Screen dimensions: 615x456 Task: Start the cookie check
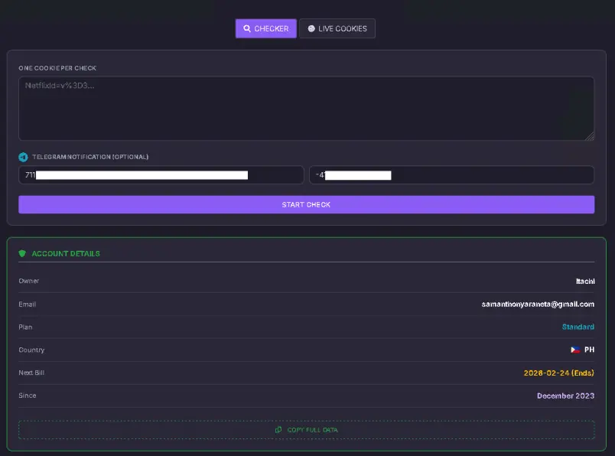coord(306,204)
